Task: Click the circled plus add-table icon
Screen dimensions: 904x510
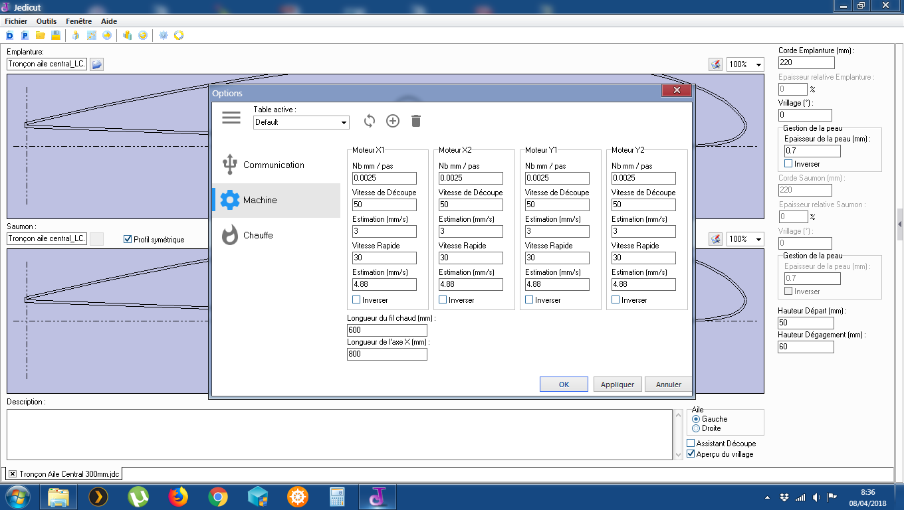Action: tap(393, 121)
